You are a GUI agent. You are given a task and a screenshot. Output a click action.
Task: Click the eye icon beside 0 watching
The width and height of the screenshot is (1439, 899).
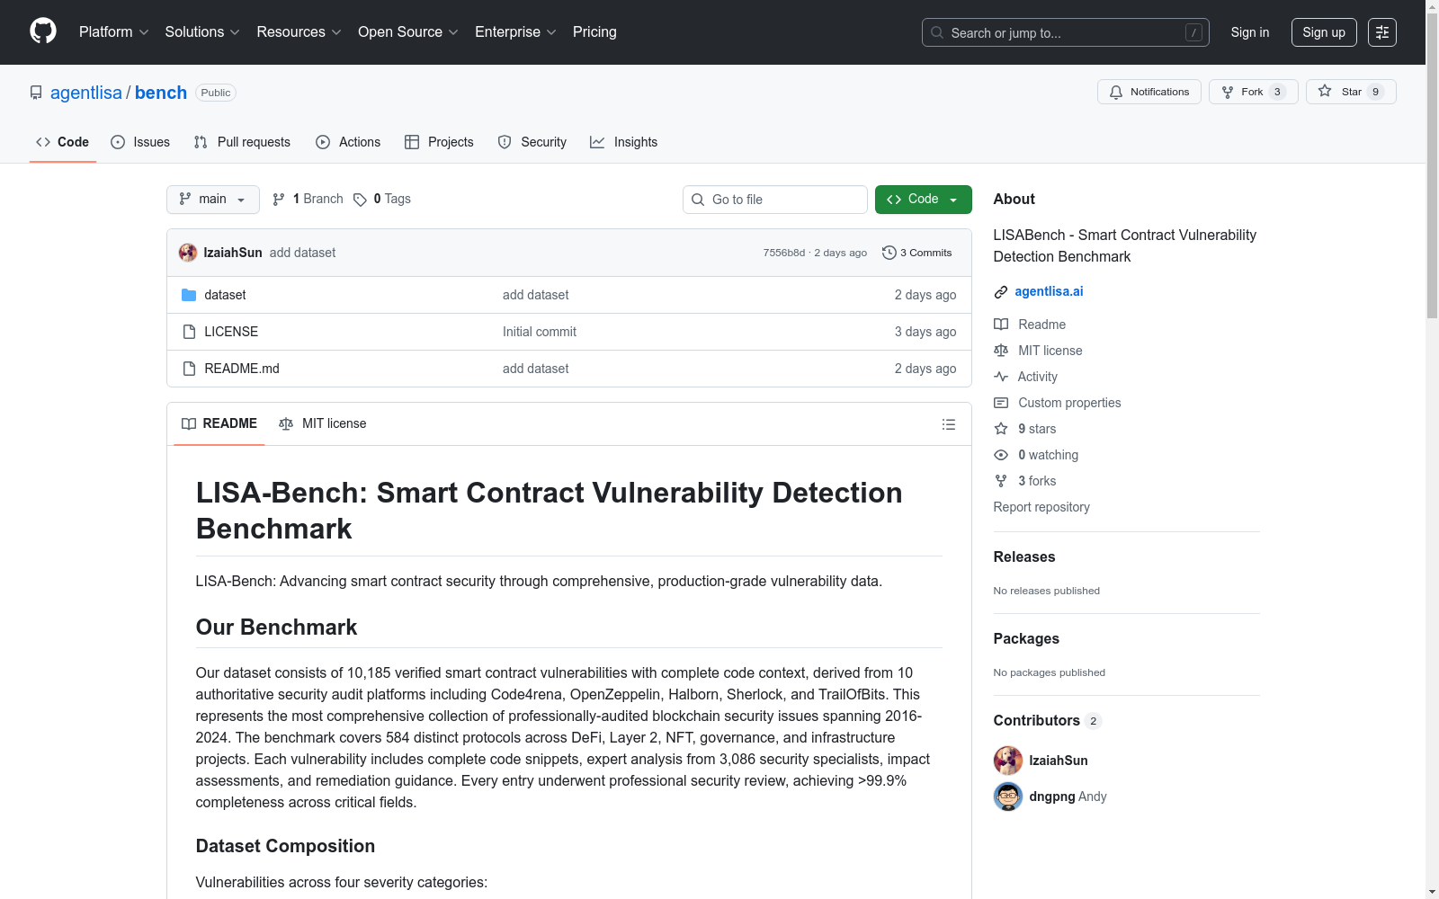1001,455
